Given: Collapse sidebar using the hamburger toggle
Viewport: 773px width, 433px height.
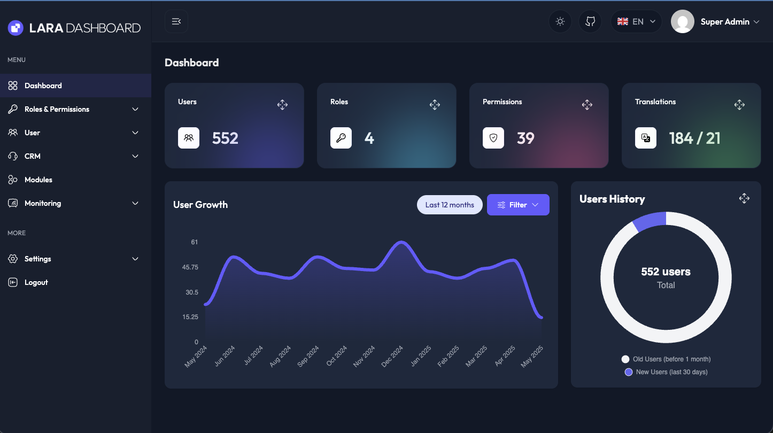Looking at the screenshot, I should (x=176, y=21).
